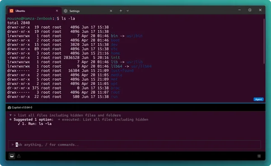Click the Suggested 1 option text

click(33, 120)
